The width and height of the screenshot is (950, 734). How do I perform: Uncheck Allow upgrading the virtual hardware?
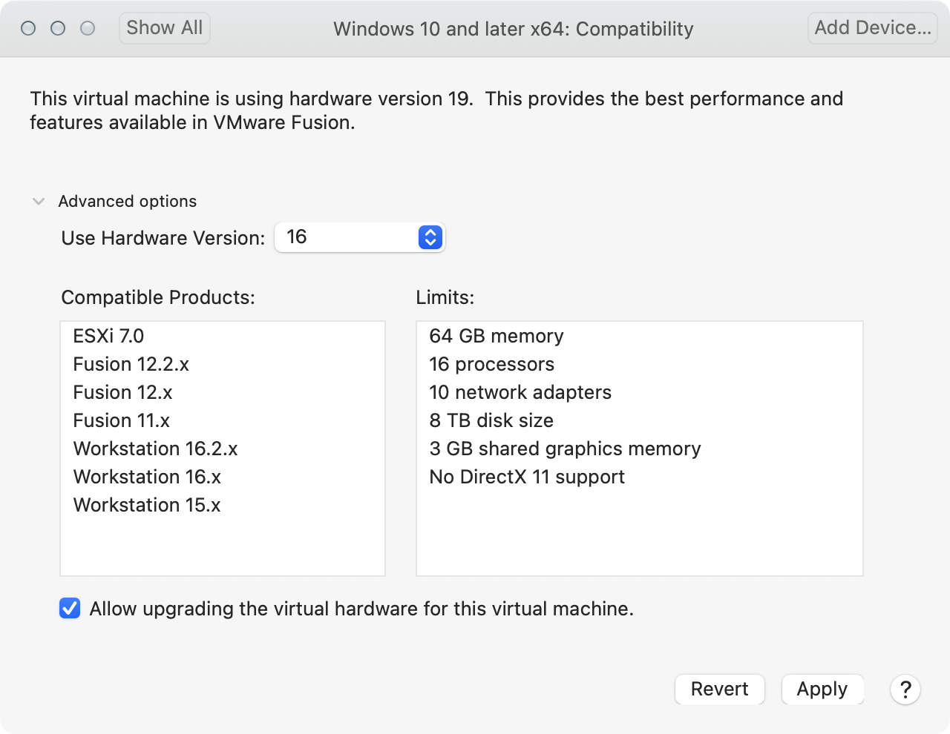70,609
